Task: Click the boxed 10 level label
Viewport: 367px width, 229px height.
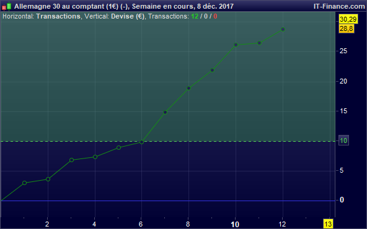Action: coord(343,140)
